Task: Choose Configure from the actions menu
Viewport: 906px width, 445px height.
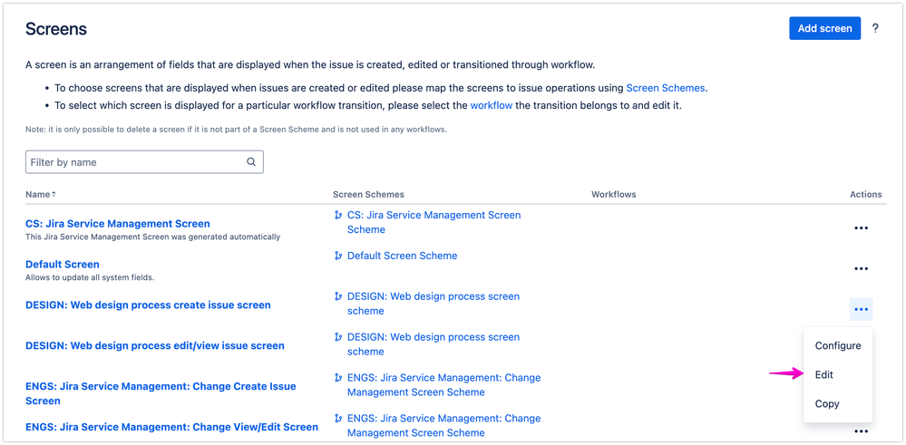Action: pyautogui.click(x=838, y=345)
